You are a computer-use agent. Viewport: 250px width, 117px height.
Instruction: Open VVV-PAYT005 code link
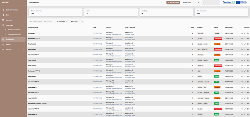click(97, 55)
